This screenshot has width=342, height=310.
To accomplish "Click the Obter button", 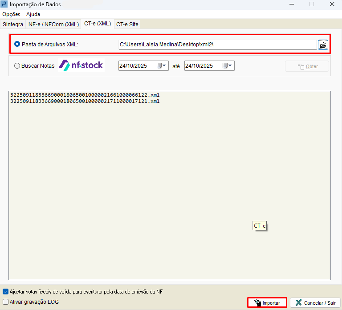I will [x=307, y=66].
